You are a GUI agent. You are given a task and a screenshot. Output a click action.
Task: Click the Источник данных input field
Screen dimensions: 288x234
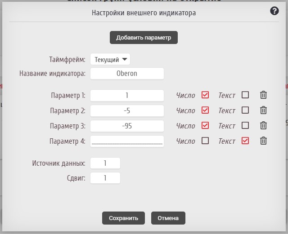point(105,163)
